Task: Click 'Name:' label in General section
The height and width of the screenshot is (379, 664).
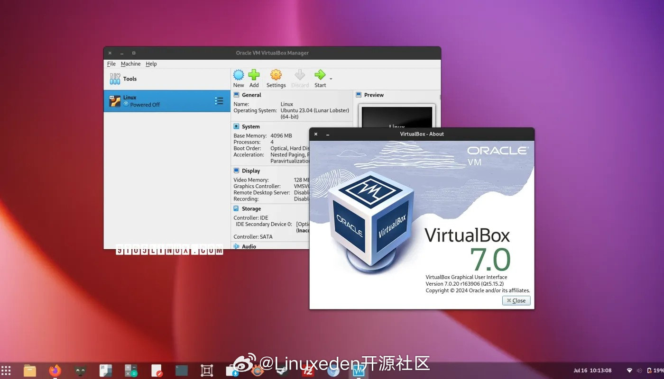Action: pyautogui.click(x=241, y=104)
